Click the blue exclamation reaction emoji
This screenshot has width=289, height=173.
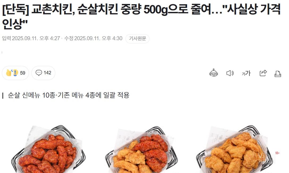15,73
